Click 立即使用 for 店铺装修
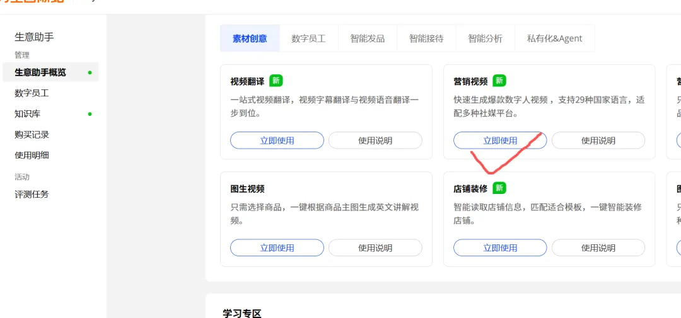This screenshot has height=318, width=681. tap(500, 247)
